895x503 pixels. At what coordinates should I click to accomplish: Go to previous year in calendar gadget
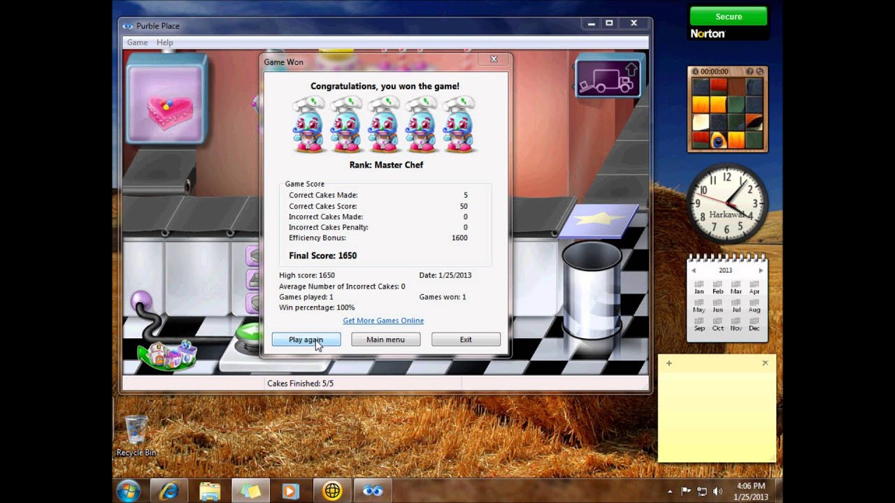point(694,270)
